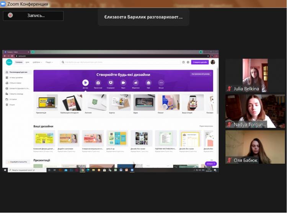287x216 pixels.
Task: Click the More (three dots) category icon
Action: (161, 82)
